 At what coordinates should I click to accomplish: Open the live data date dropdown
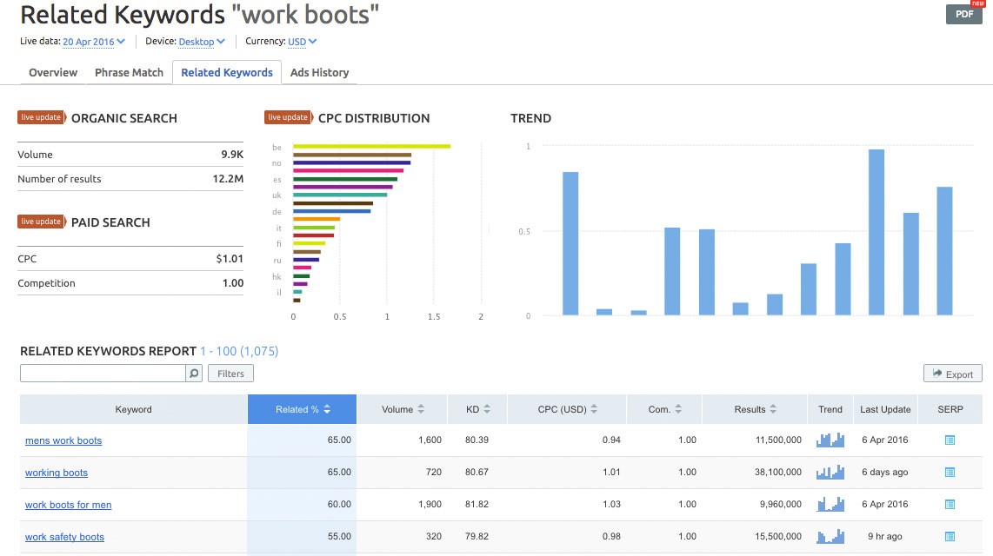click(90, 41)
